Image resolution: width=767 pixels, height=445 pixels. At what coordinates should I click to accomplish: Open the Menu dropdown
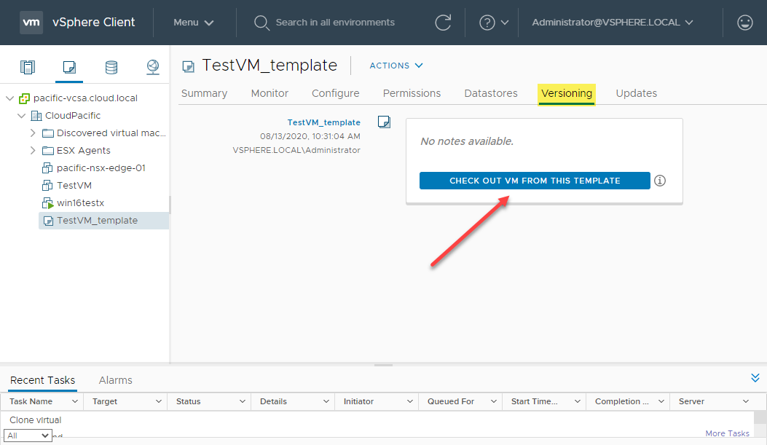pyautogui.click(x=194, y=23)
